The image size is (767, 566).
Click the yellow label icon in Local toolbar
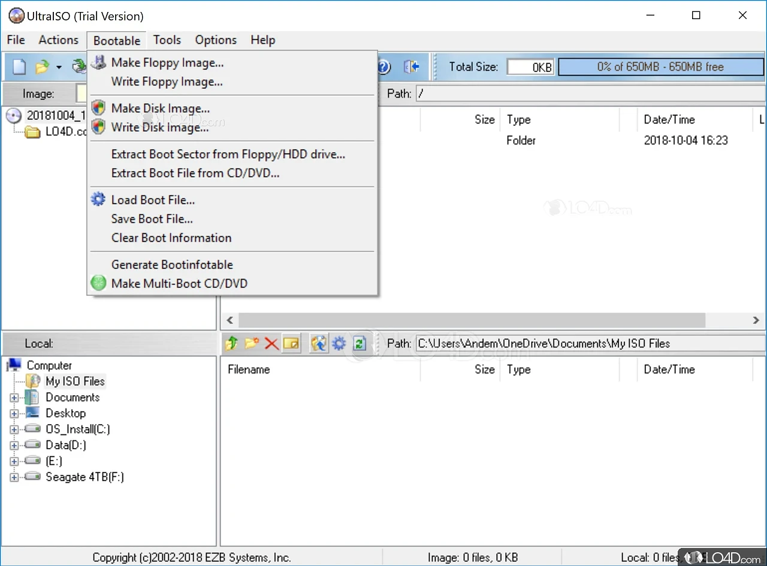click(291, 343)
